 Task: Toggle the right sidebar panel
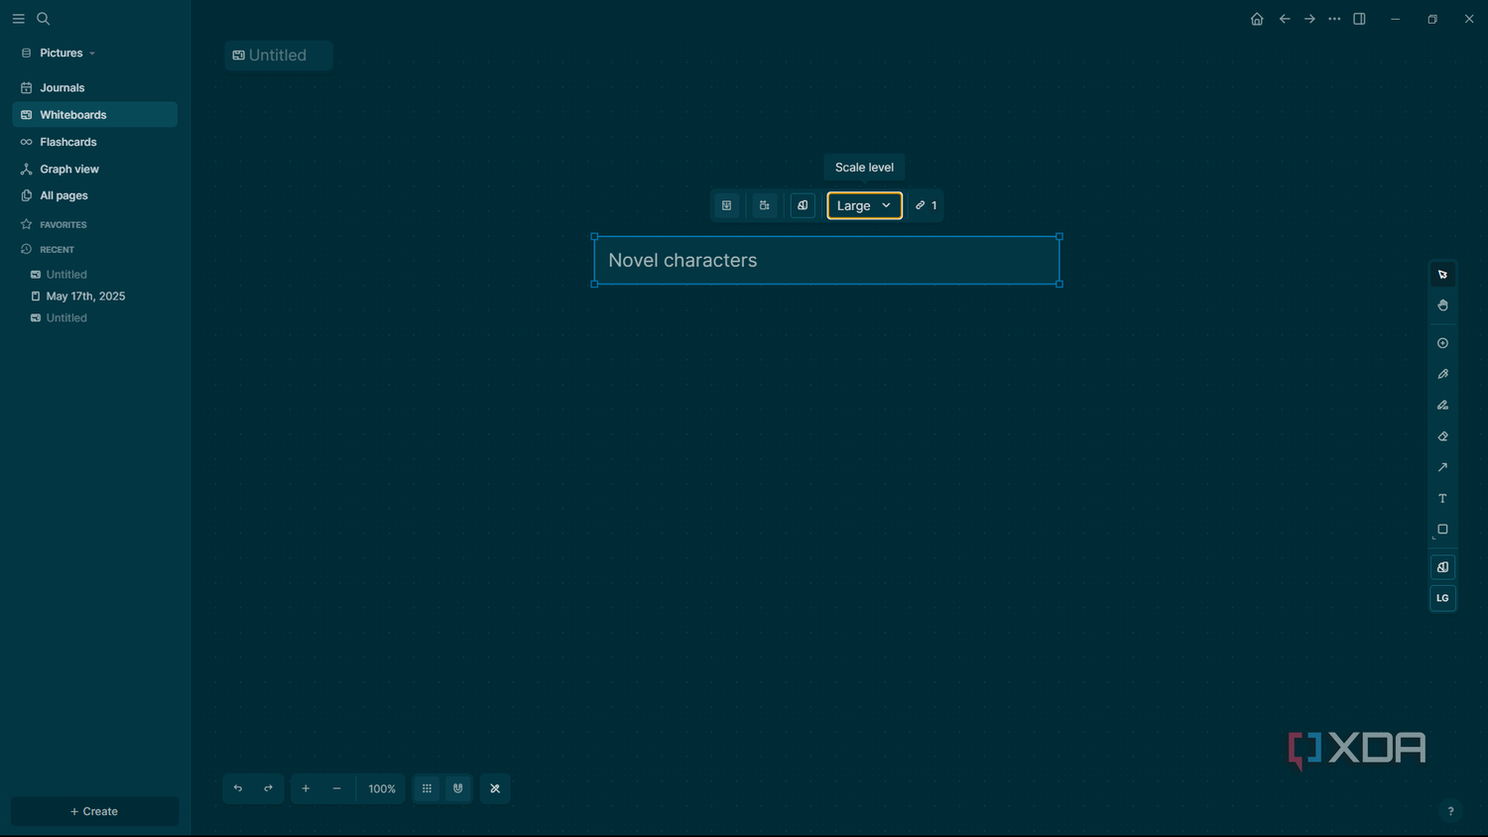(1359, 19)
